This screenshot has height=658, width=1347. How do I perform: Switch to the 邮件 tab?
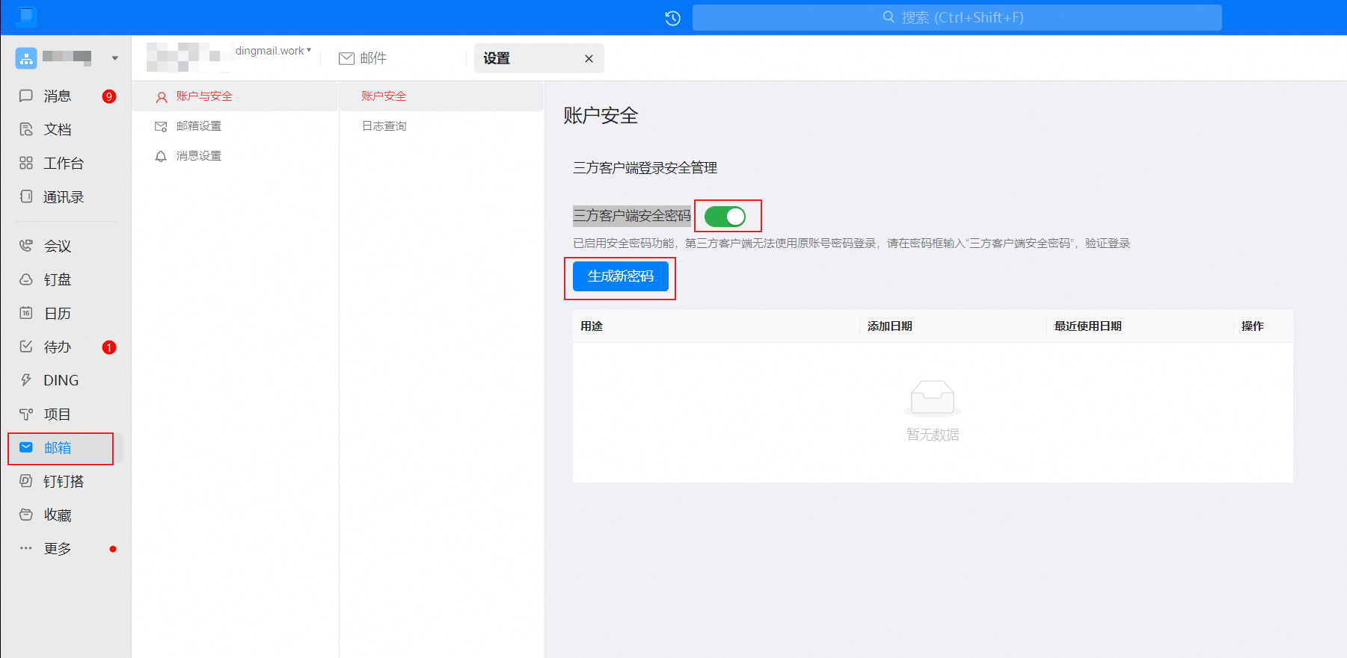pyautogui.click(x=363, y=58)
